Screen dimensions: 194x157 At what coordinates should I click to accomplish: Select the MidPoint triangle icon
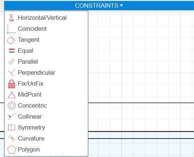[x=12, y=95]
